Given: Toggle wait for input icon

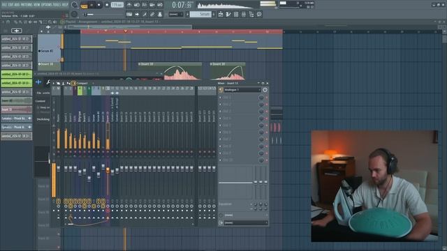Looking at the screenshot, I should pos(137,5).
